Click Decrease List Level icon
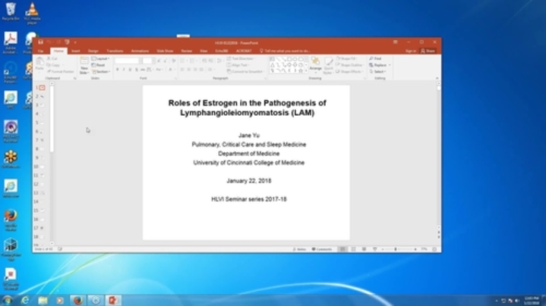 [204, 61]
